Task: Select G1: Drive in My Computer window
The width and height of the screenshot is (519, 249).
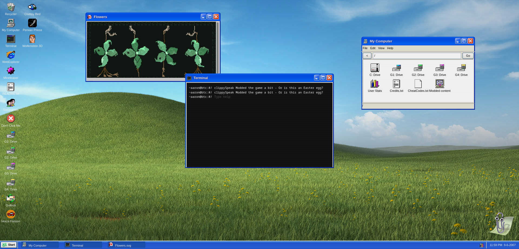Action: (397, 70)
